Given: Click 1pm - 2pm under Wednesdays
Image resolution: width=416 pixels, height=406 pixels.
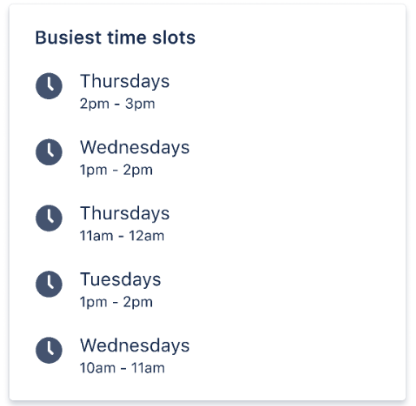Looking at the screenshot, I should 116,170.
